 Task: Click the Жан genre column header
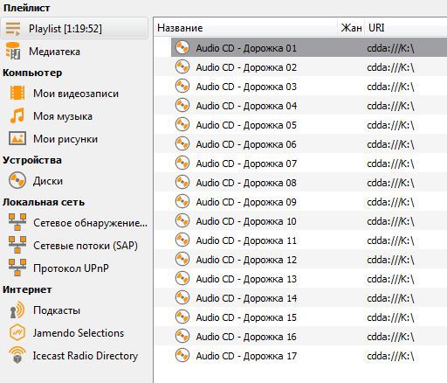[351, 28]
